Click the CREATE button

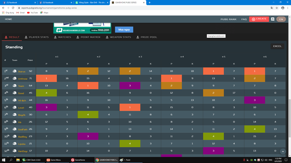pos(259,19)
